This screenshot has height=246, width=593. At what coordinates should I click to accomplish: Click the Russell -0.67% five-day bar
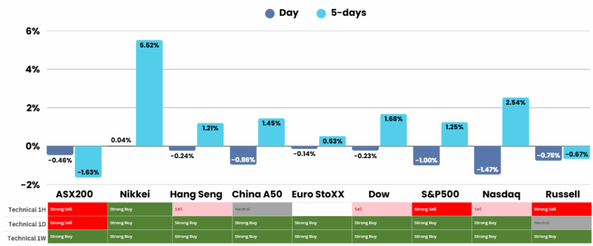(576, 152)
